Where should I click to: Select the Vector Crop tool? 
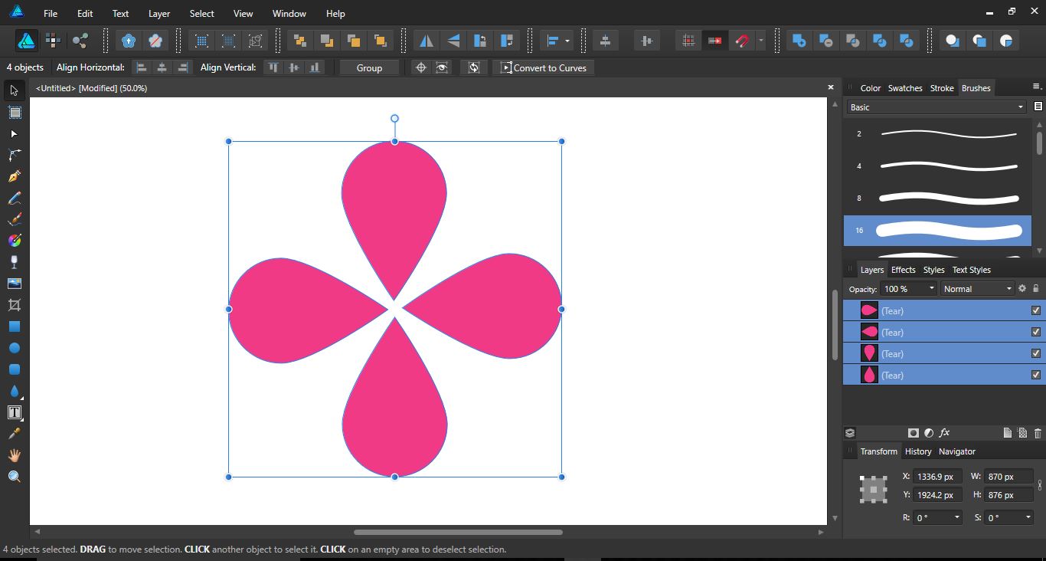(14, 305)
